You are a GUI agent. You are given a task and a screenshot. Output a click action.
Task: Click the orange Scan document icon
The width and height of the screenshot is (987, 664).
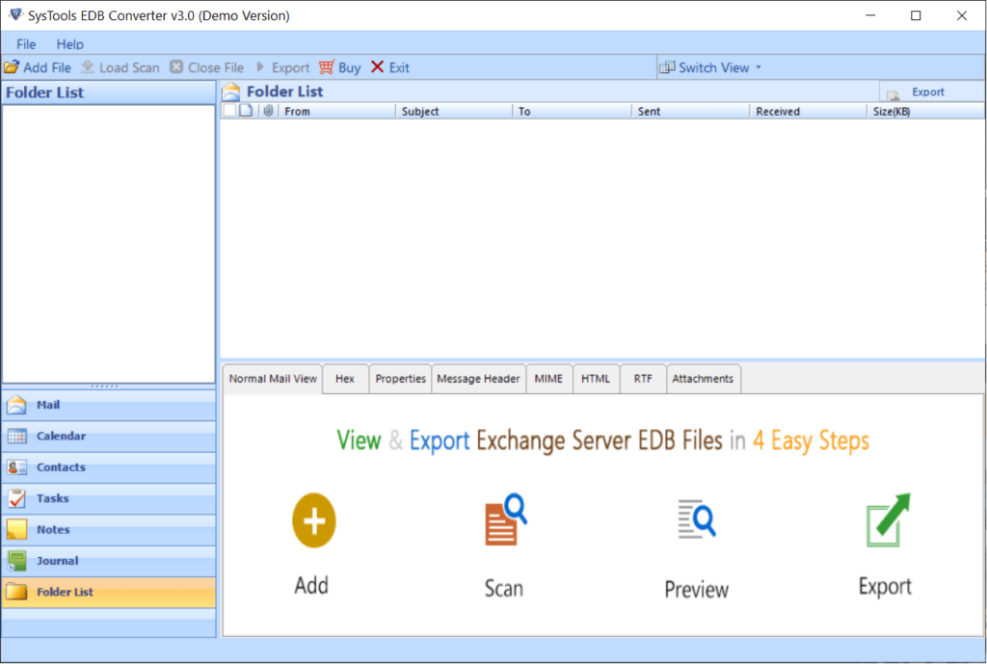[x=505, y=519]
